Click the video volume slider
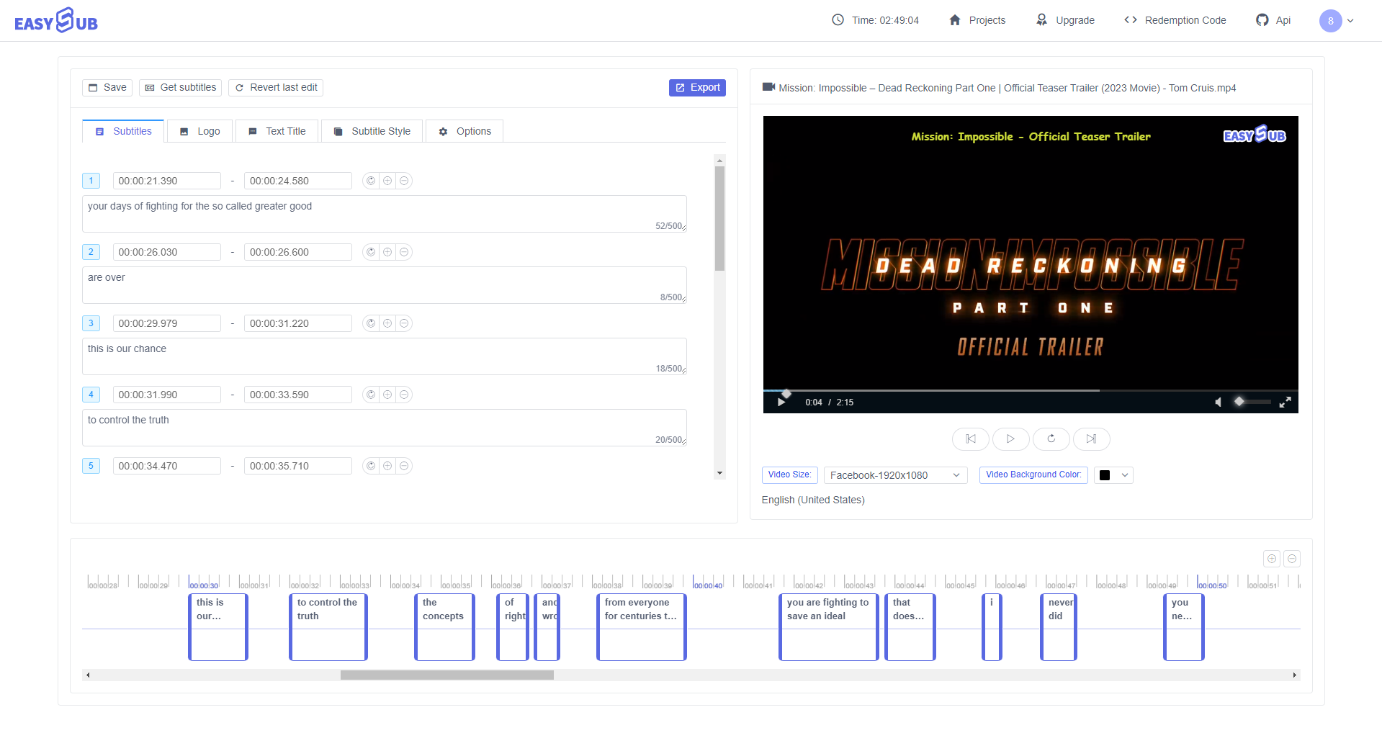 (x=1252, y=402)
